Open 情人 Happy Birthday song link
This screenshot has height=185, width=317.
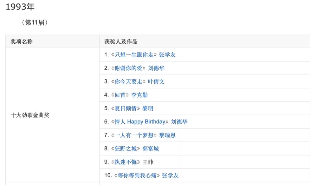tap(140, 122)
